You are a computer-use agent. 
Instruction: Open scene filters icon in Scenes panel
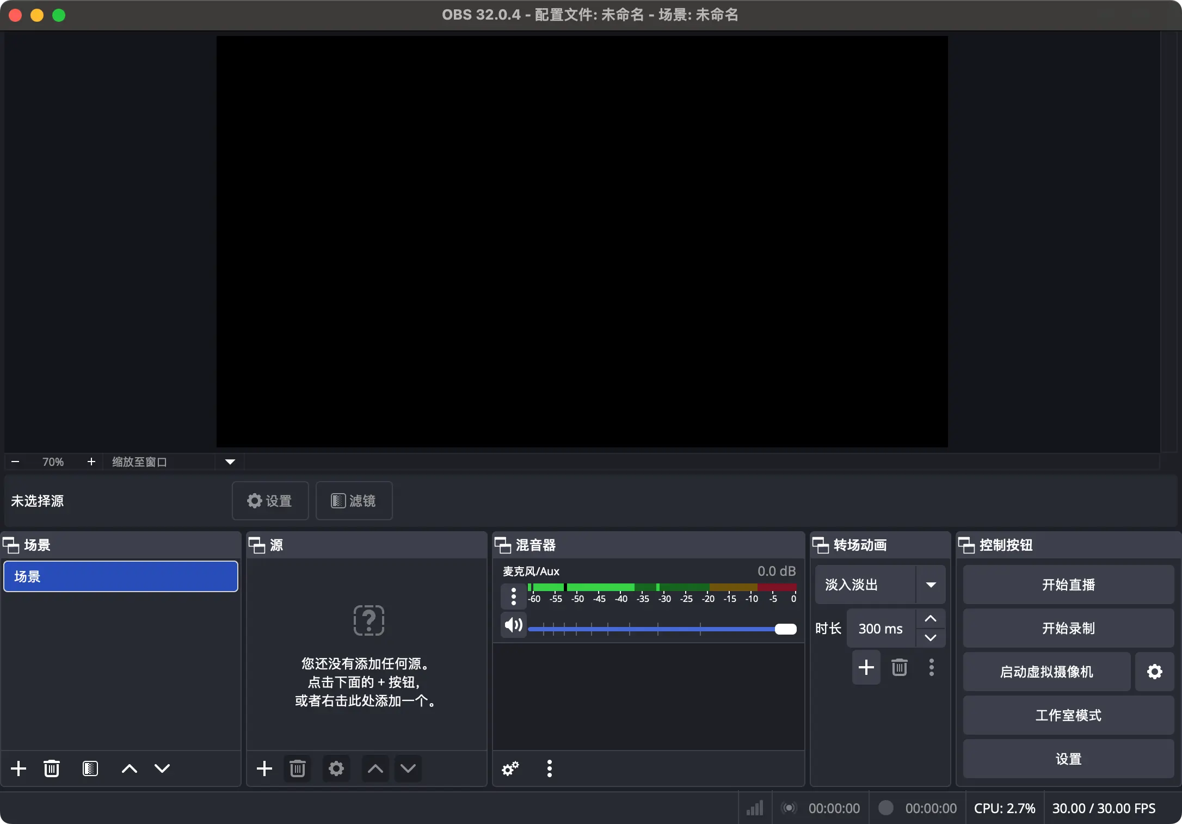click(x=90, y=768)
